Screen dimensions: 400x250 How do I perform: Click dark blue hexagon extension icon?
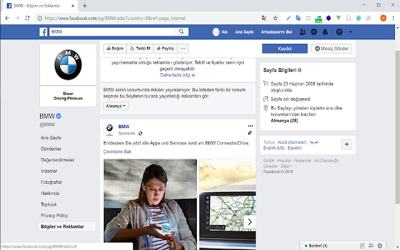pos(328,18)
